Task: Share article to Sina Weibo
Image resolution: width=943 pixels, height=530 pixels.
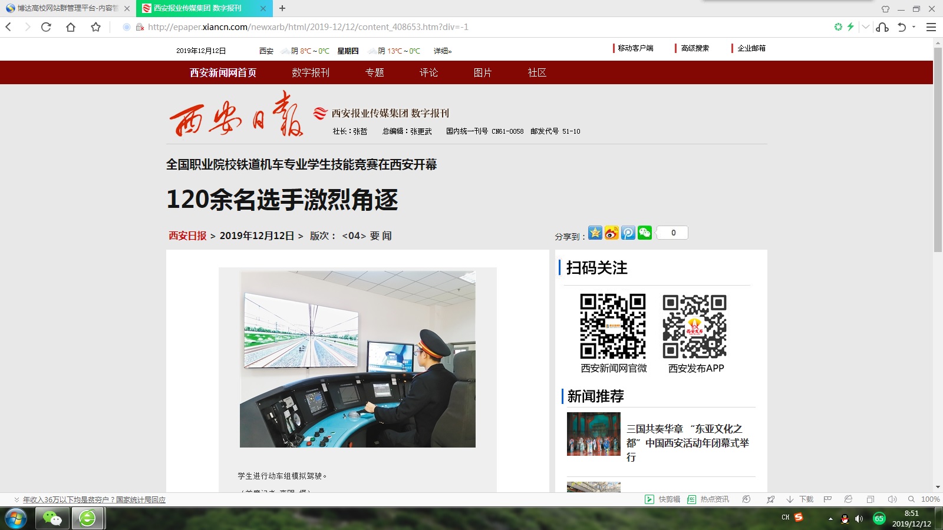Action: (612, 233)
